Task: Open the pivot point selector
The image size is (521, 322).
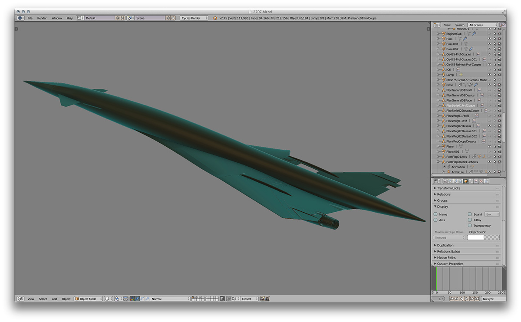Action: tap(118, 299)
